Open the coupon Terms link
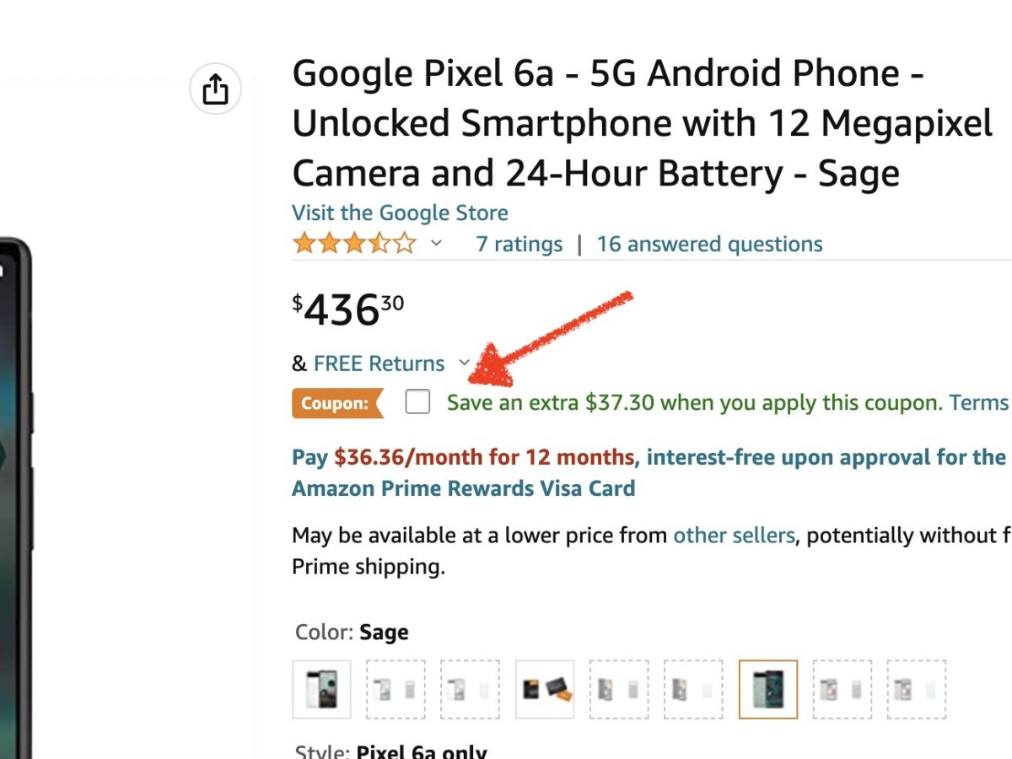Screen dimensions: 1012x759 tap(978, 402)
